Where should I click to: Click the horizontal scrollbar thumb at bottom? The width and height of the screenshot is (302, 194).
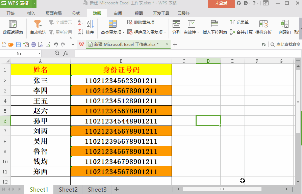coord(222,189)
